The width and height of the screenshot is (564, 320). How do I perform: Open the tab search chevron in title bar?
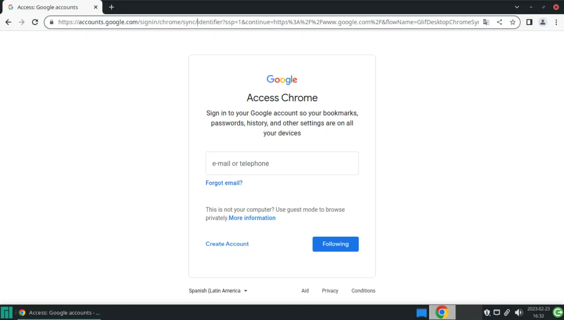click(517, 7)
